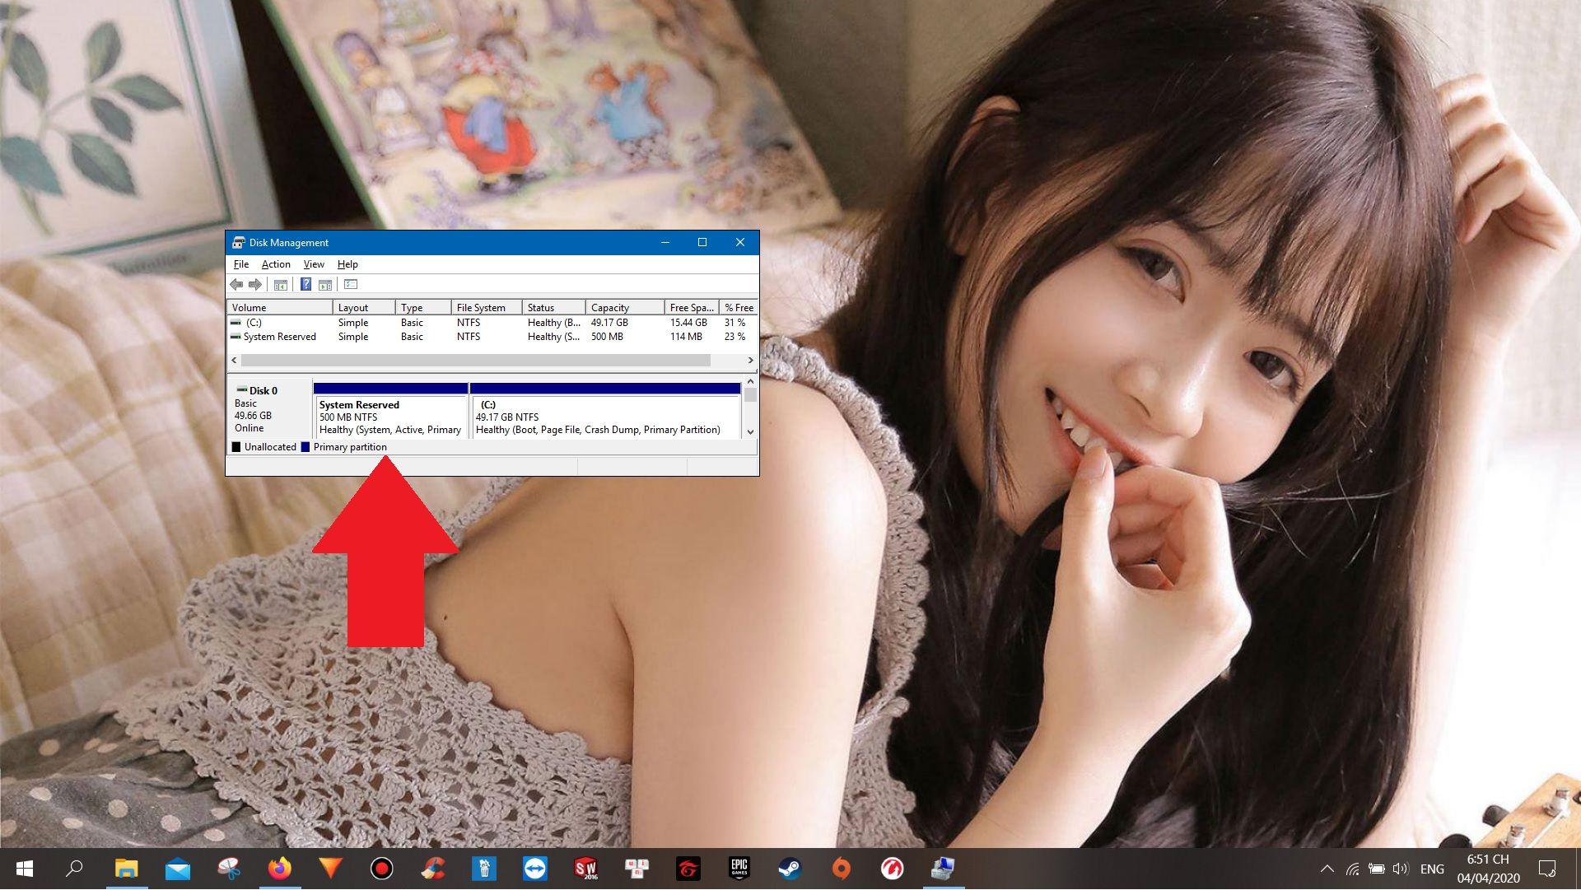Screen dimensions: 1581x890
Task: Click the 23 % free value
Action: (x=735, y=337)
